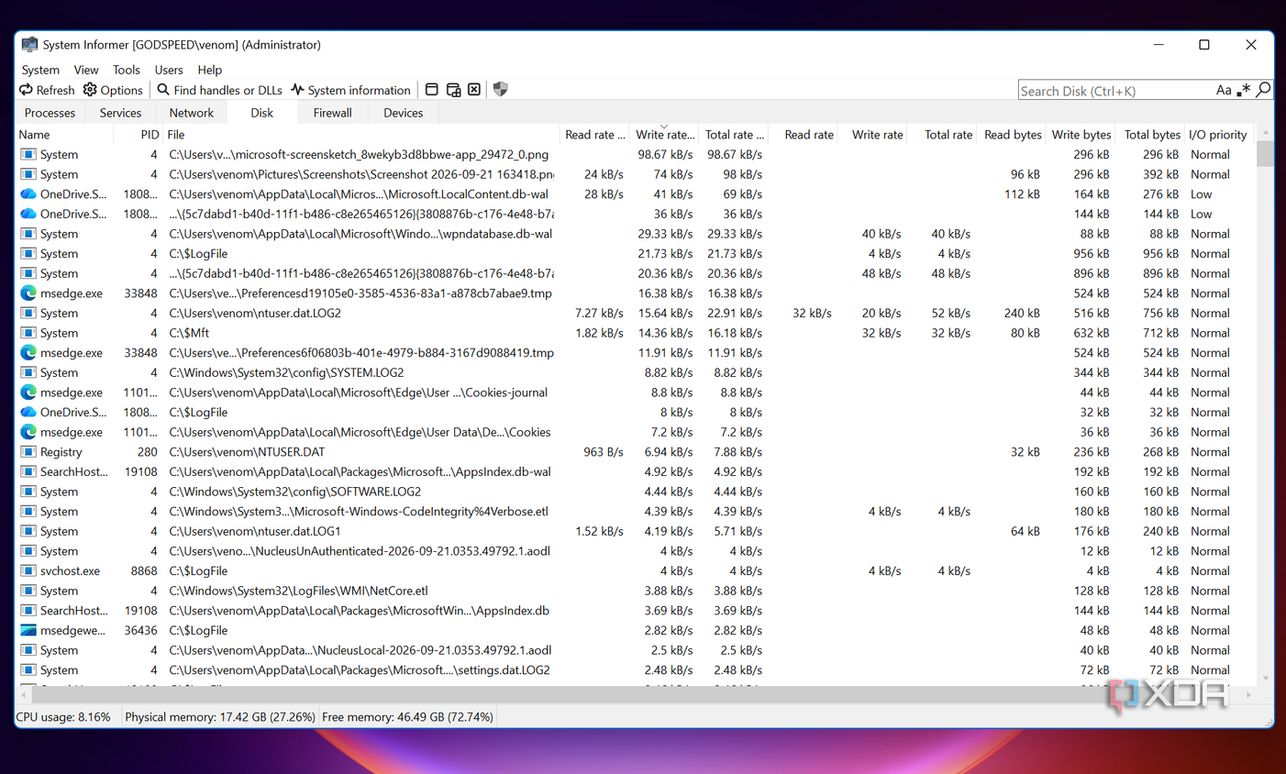Click the Edge icon in the Preferencesd19105e0 row

(28, 293)
